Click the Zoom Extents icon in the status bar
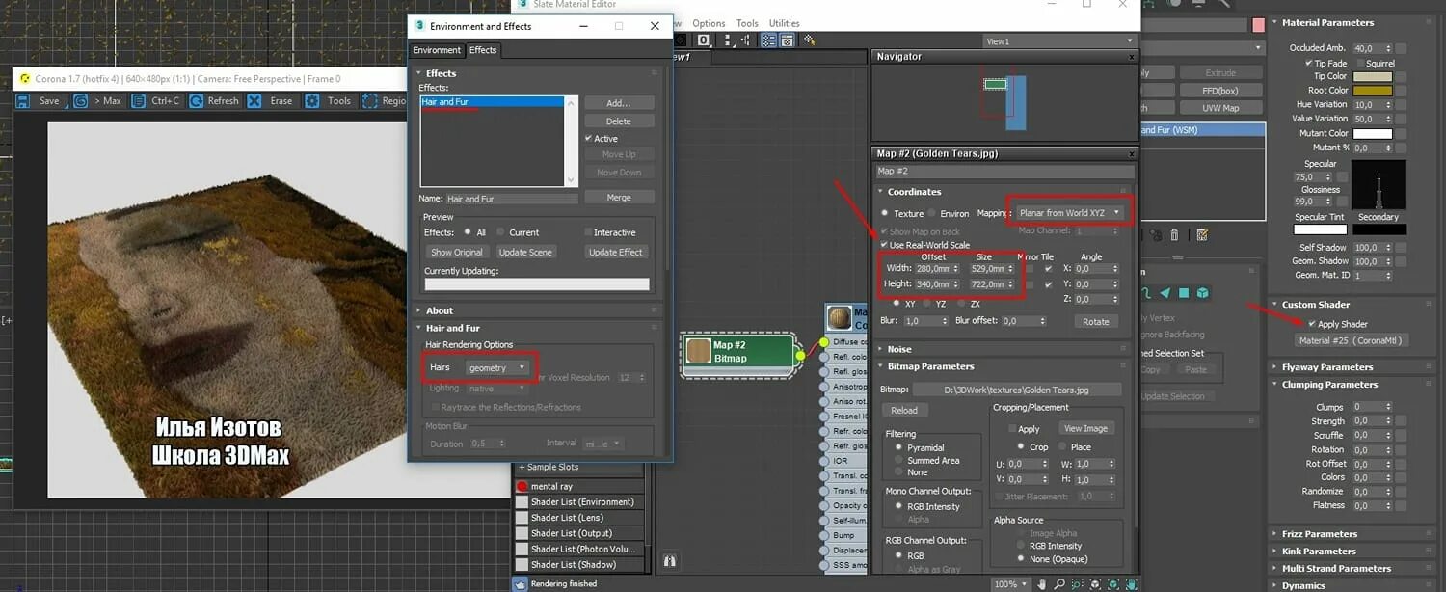This screenshot has height=592, width=1446. click(1095, 584)
